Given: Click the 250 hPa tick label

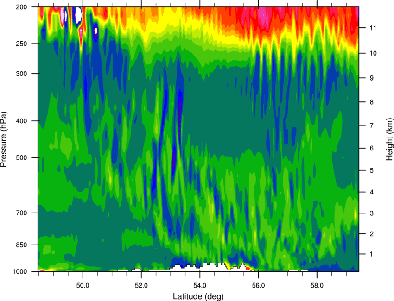Looking at the screenshot, I should 21,44.
